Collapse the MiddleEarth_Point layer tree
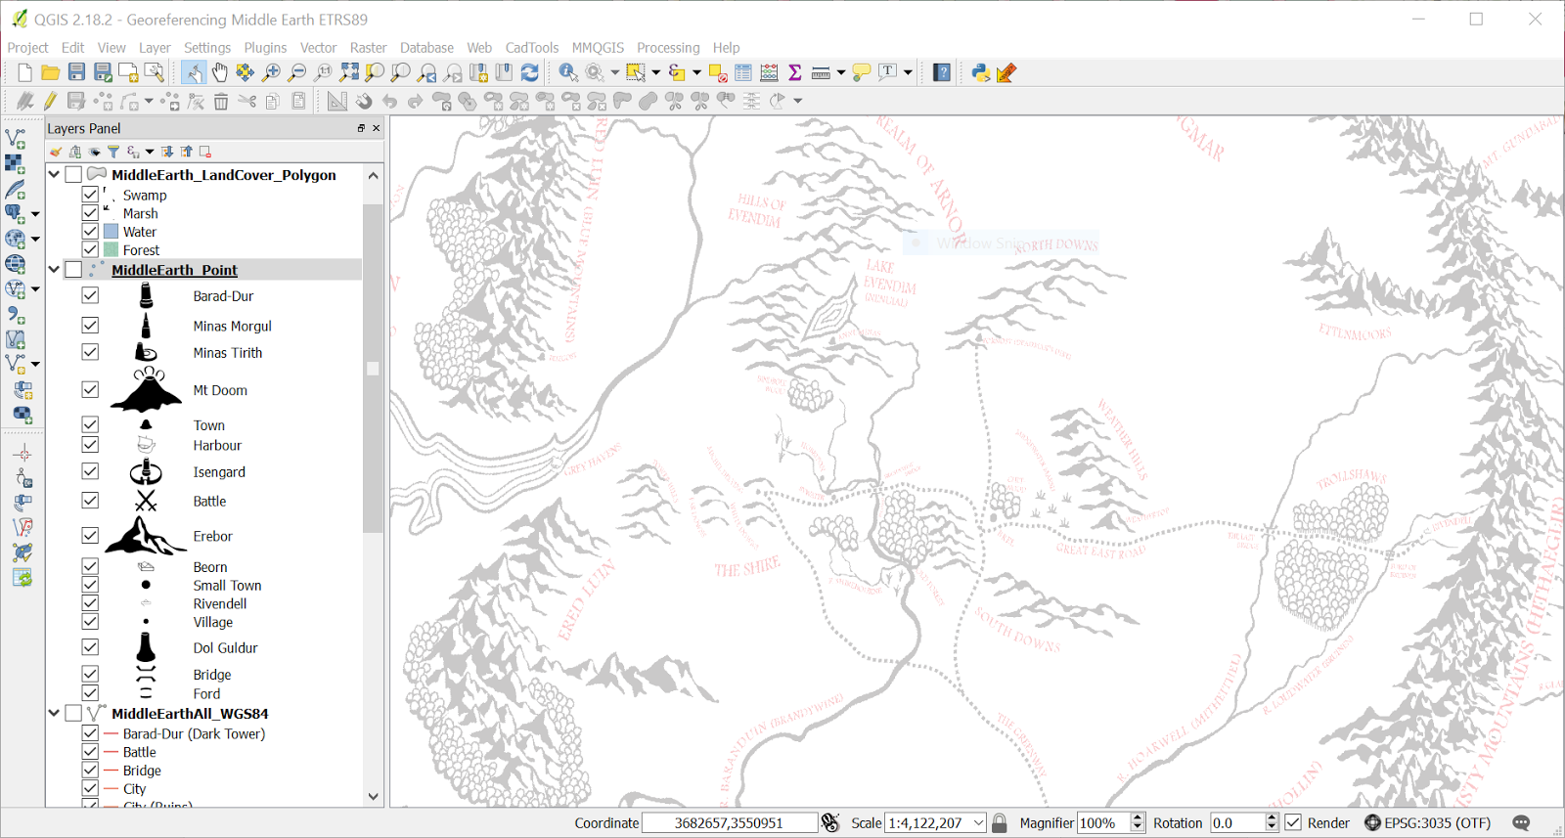 pos(55,269)
